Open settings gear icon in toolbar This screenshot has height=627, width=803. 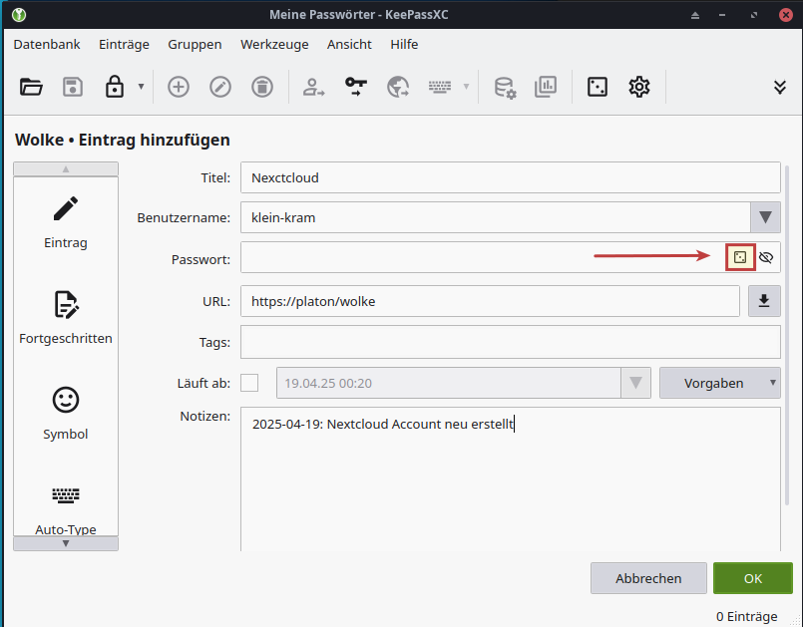[638, 87]
